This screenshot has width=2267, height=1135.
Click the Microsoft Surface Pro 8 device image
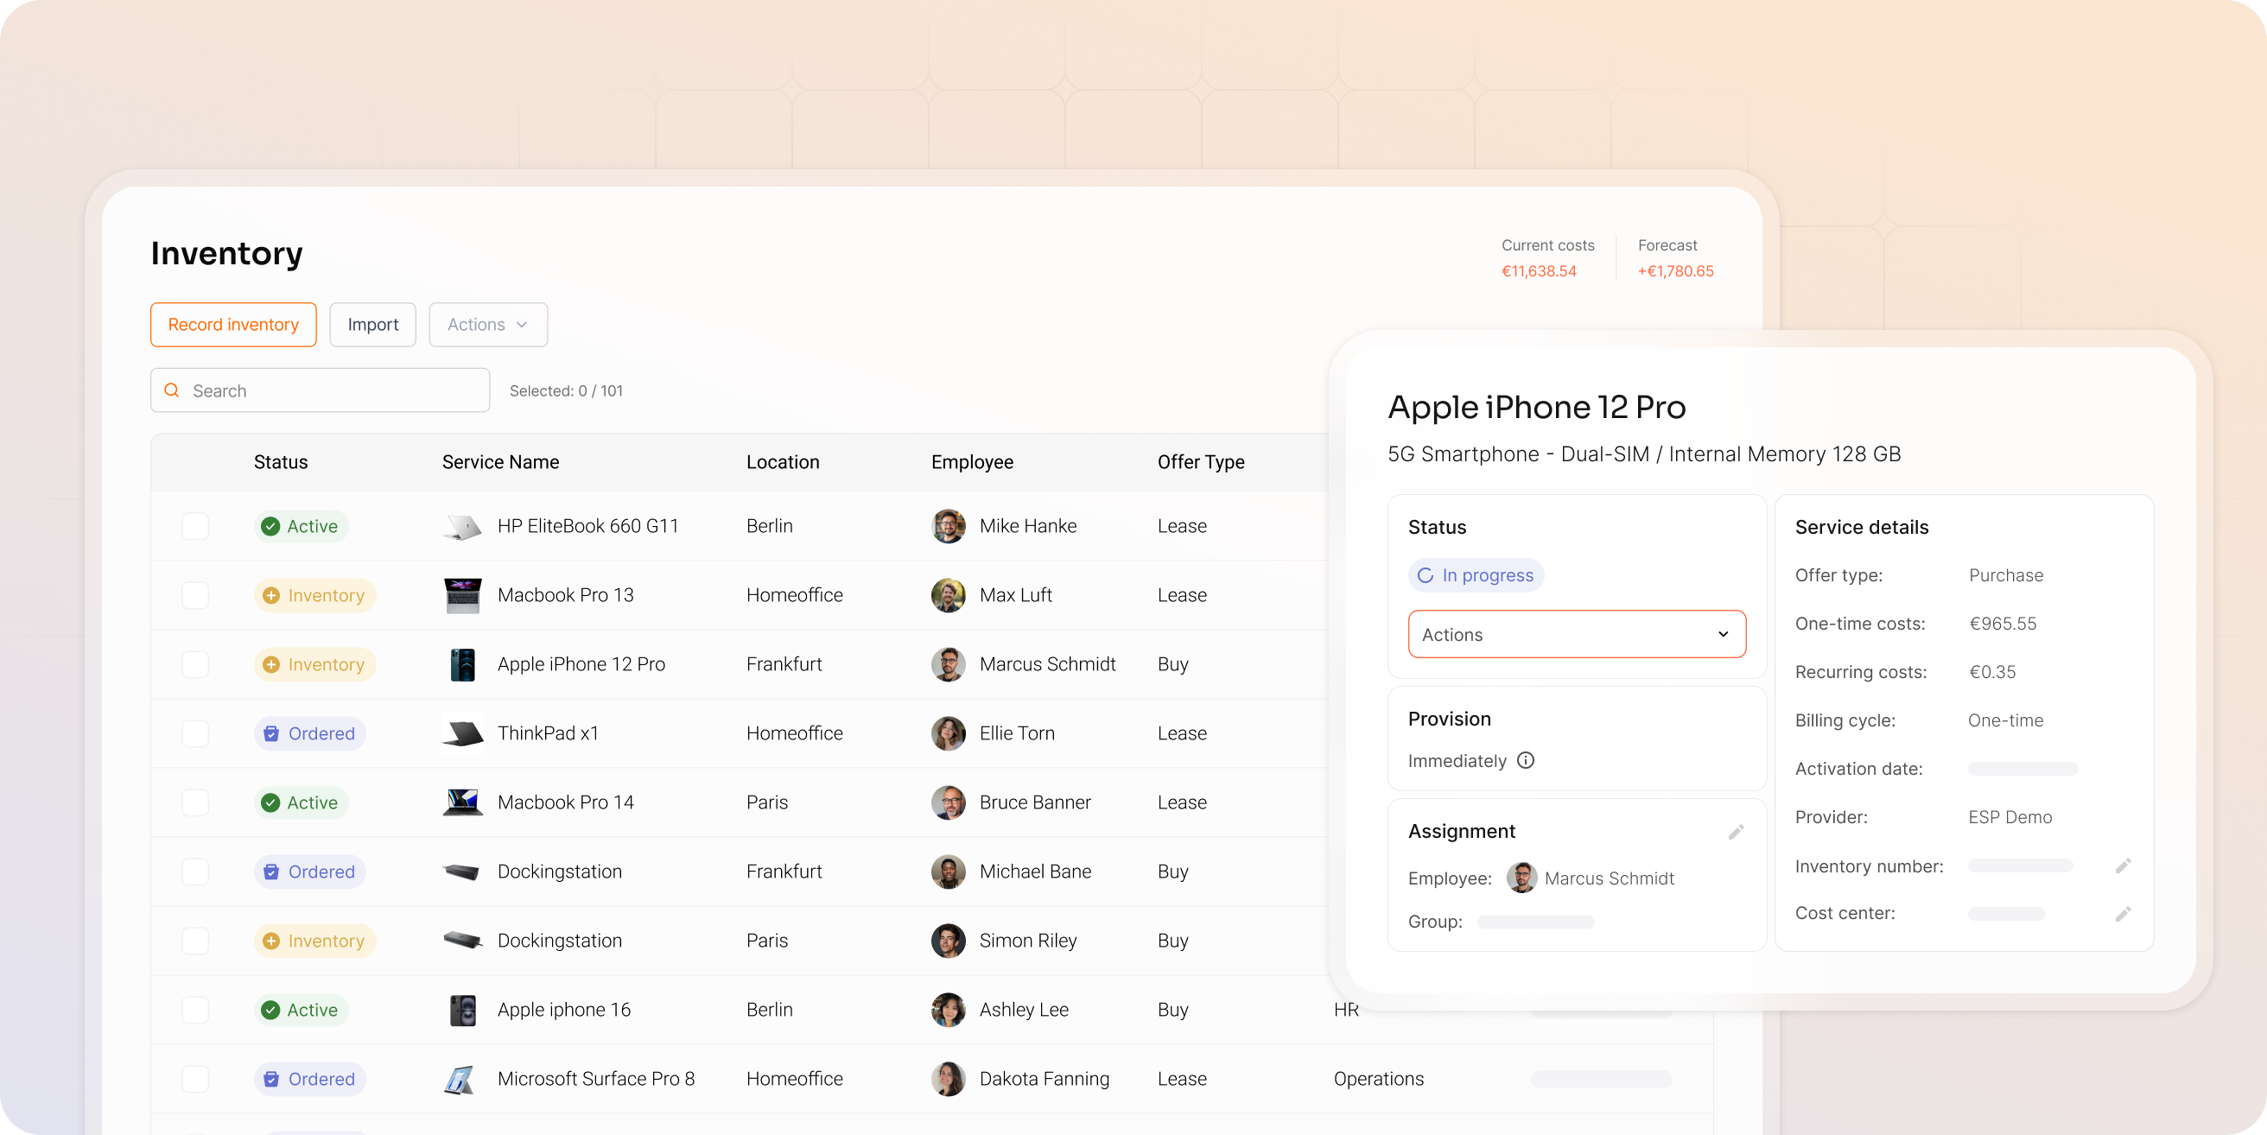click(460, 1080)
